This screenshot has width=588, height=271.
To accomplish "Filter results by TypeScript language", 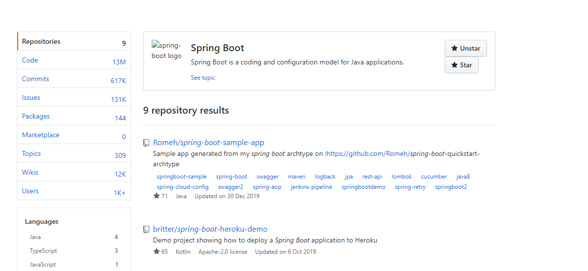I will coord(42,251).
